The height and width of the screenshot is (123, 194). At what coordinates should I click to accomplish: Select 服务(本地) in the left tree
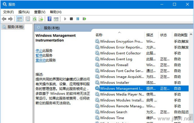(13, 27)
